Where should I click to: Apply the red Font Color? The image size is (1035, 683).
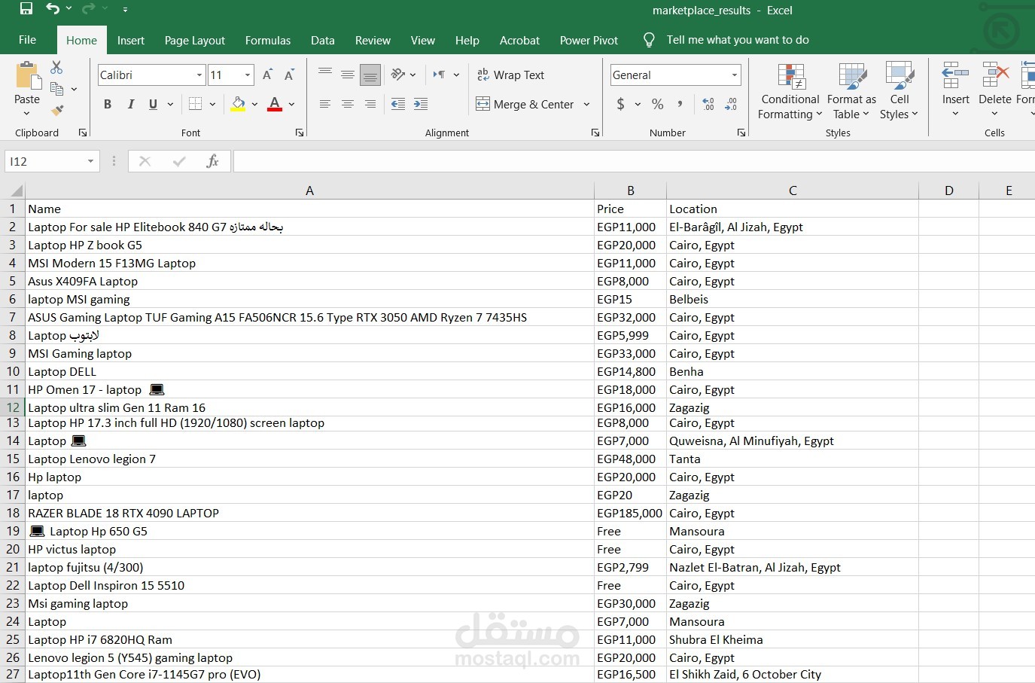[275, 104]
